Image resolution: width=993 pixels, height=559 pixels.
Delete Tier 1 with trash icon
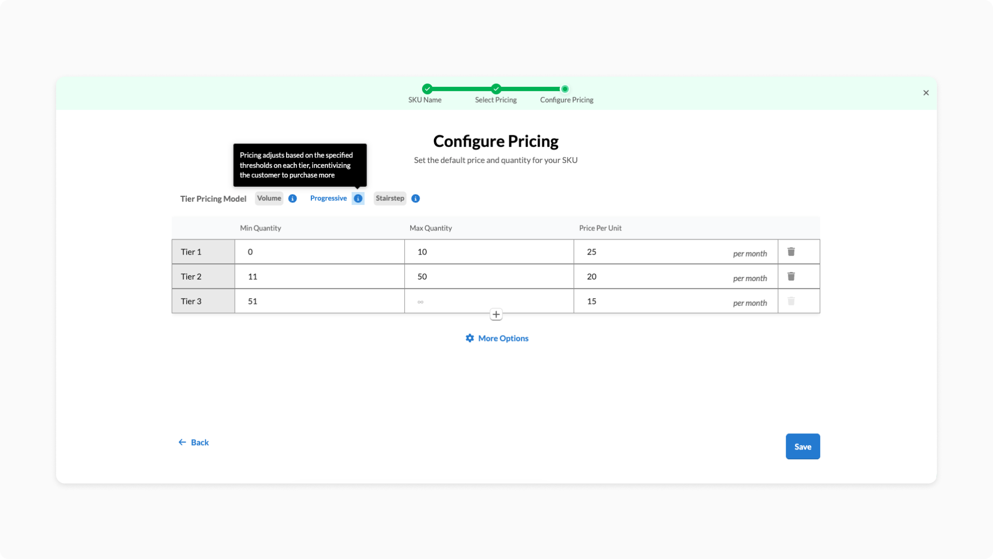pos(791,252)
